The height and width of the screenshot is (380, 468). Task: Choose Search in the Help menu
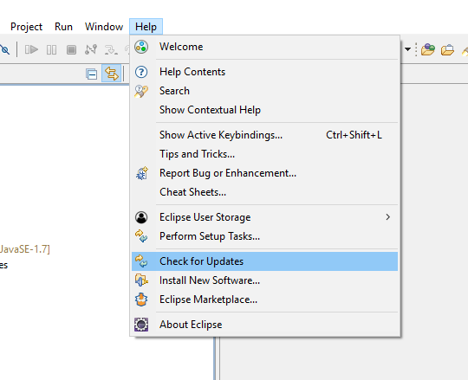tap(264, 91)
